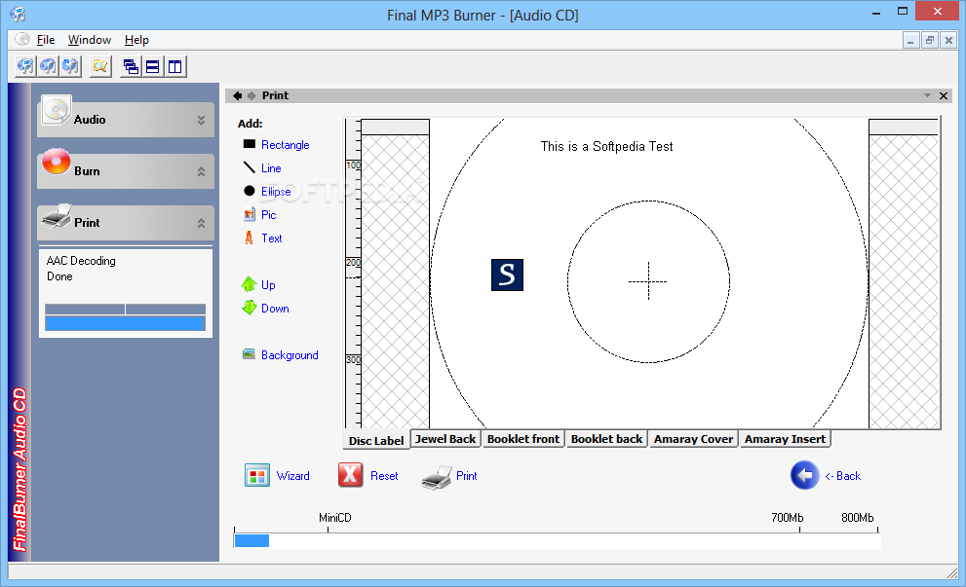Click the MP3 disc toolbar icon
966x587 pixels.
(x=25, y=66)
